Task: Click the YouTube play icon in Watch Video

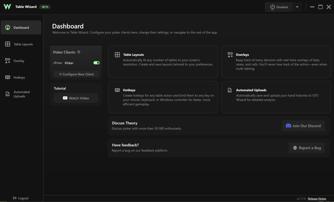Action: [65, 98]
